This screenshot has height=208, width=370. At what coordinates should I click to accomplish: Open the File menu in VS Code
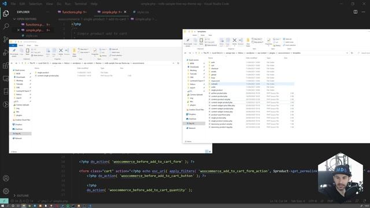coord(13,4)
